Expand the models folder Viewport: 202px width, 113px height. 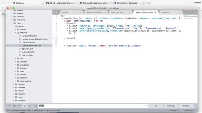12,13
